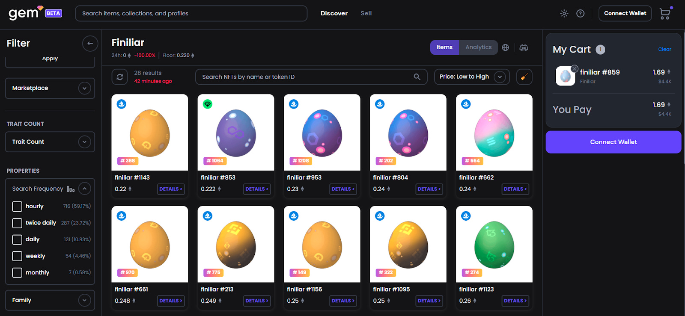
Task: Click the top search items and collections field
Action: (191, 13)
